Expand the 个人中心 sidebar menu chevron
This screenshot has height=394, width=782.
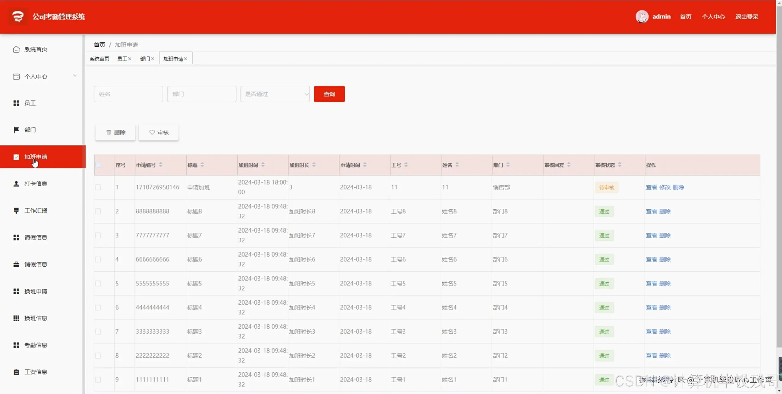click(x=75, y=76)
